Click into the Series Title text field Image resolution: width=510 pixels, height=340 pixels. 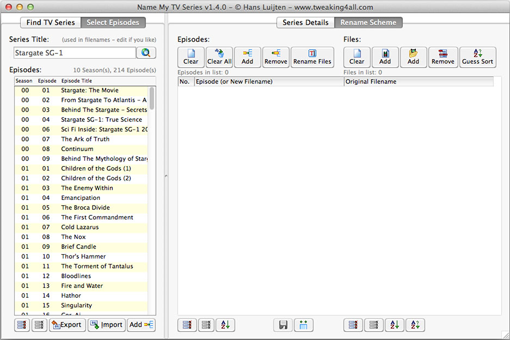pyautogui.click(x=75, y=53)
